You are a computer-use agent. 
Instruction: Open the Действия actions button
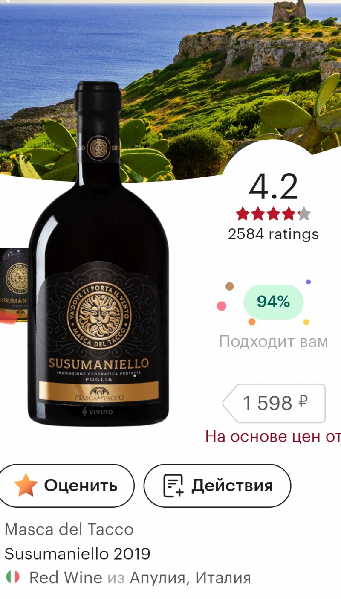tap(217, 486)
